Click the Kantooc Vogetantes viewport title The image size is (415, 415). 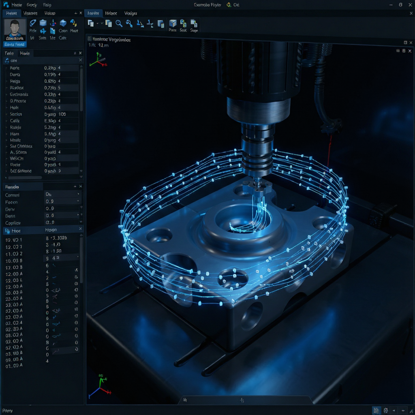[111, 40]
